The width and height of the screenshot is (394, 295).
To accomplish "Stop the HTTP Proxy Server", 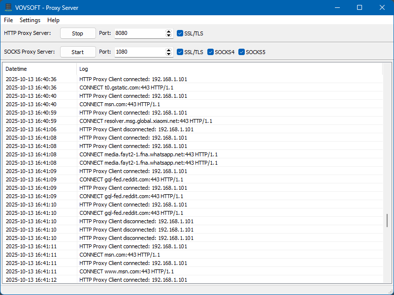I will (x=77, y=33).
